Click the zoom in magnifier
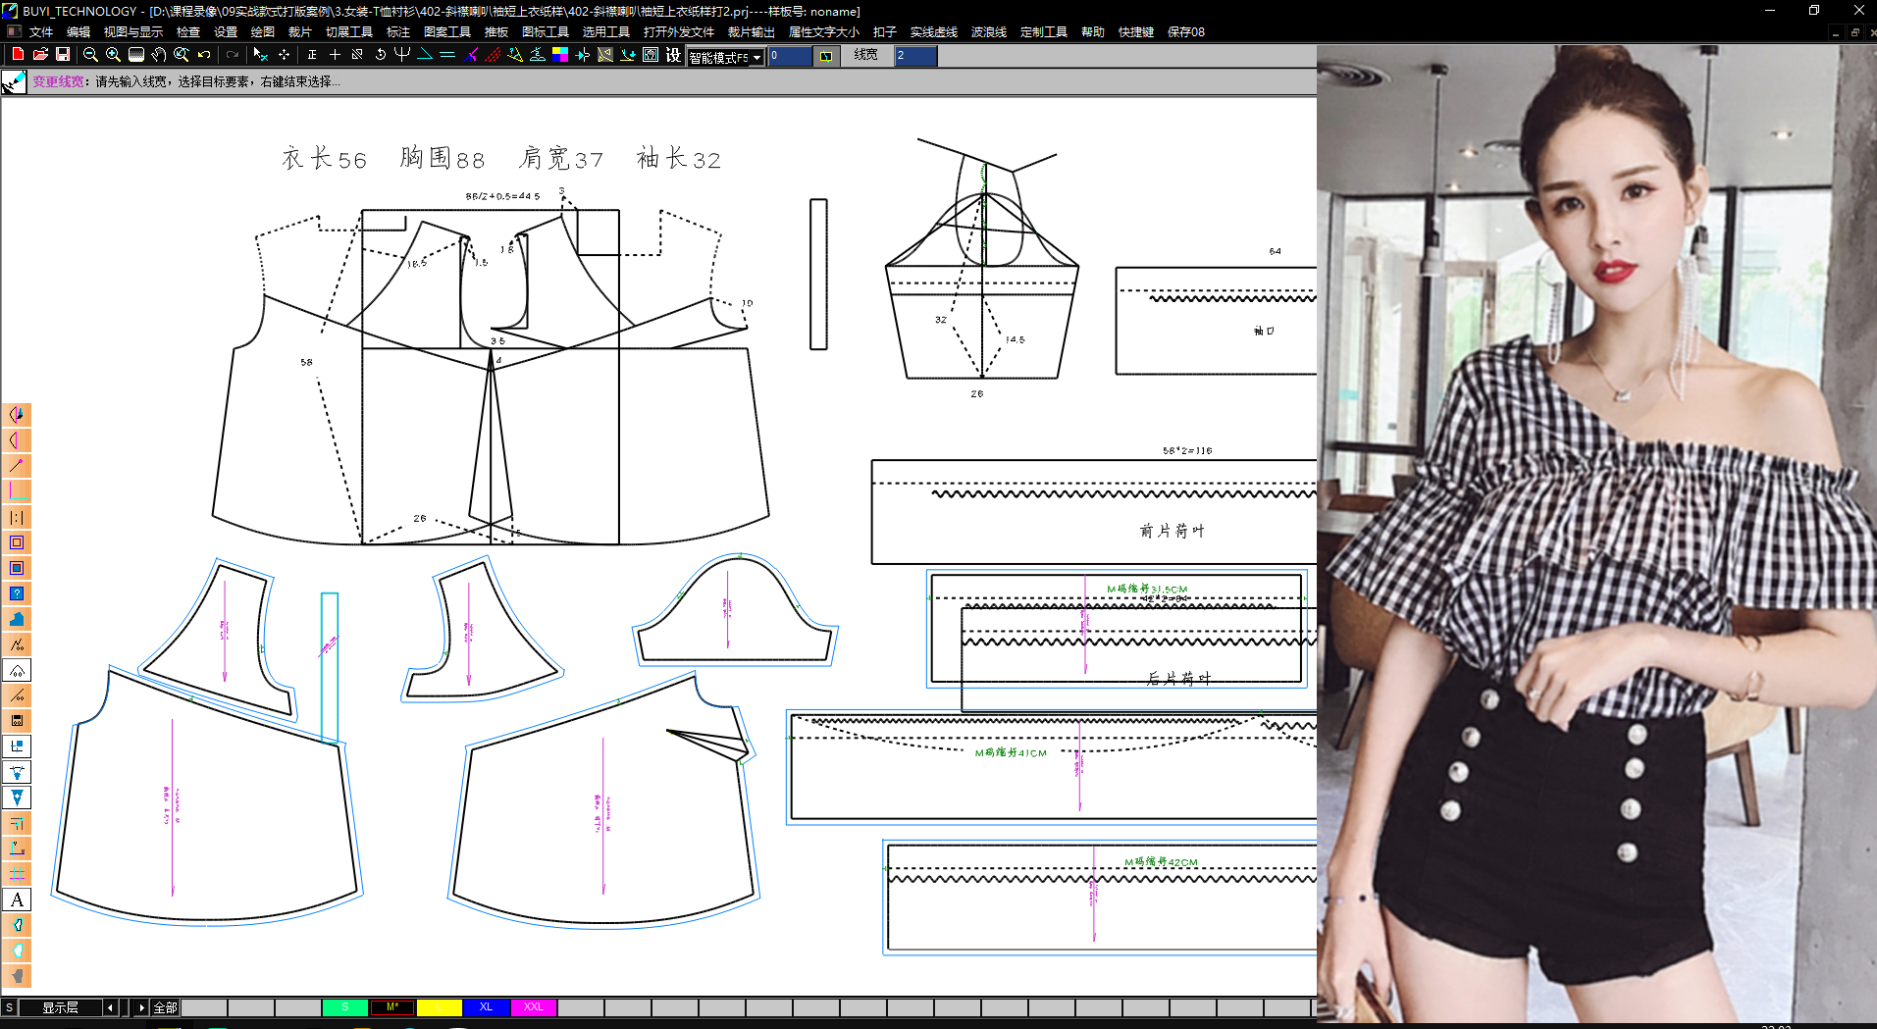This screenshot has width=1877, height=1029. [x=113, y=55]
